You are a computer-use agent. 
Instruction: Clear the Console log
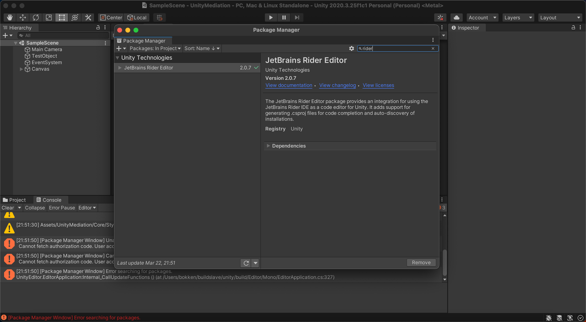(8, 207)
